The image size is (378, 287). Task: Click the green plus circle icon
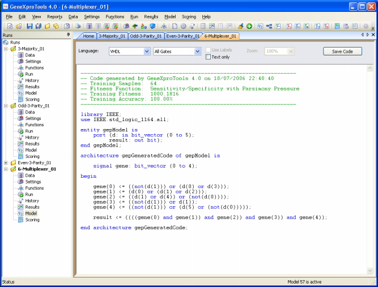249,26
